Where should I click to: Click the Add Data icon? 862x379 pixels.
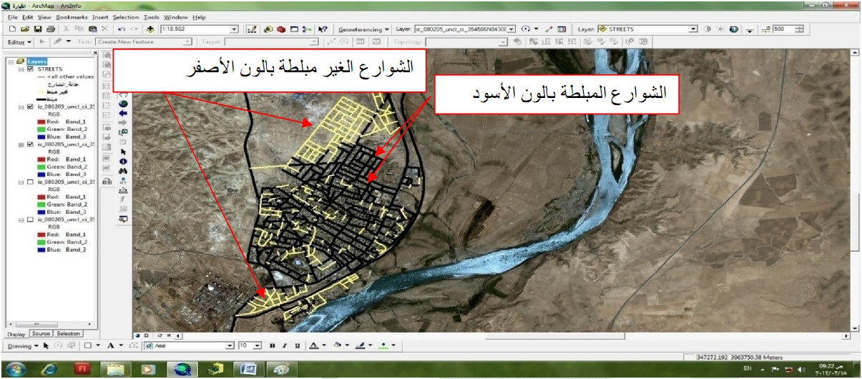[150, 29]
